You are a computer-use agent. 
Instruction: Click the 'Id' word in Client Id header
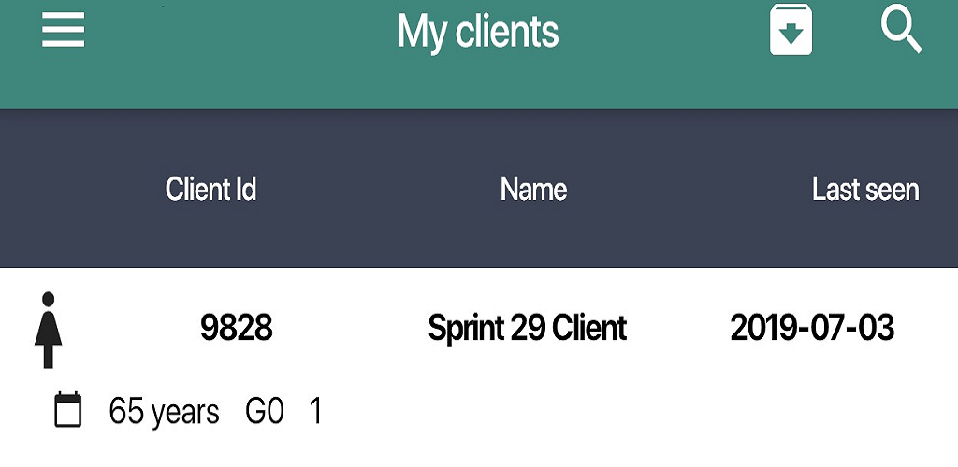tap(244, 189)
